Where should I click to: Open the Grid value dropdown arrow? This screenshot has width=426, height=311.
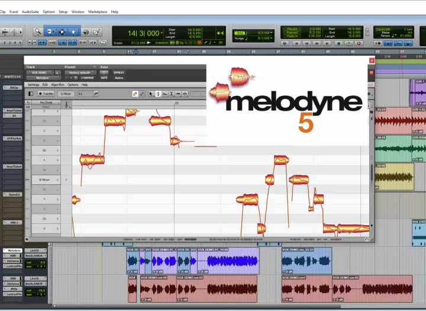click(x=272, y=33)
